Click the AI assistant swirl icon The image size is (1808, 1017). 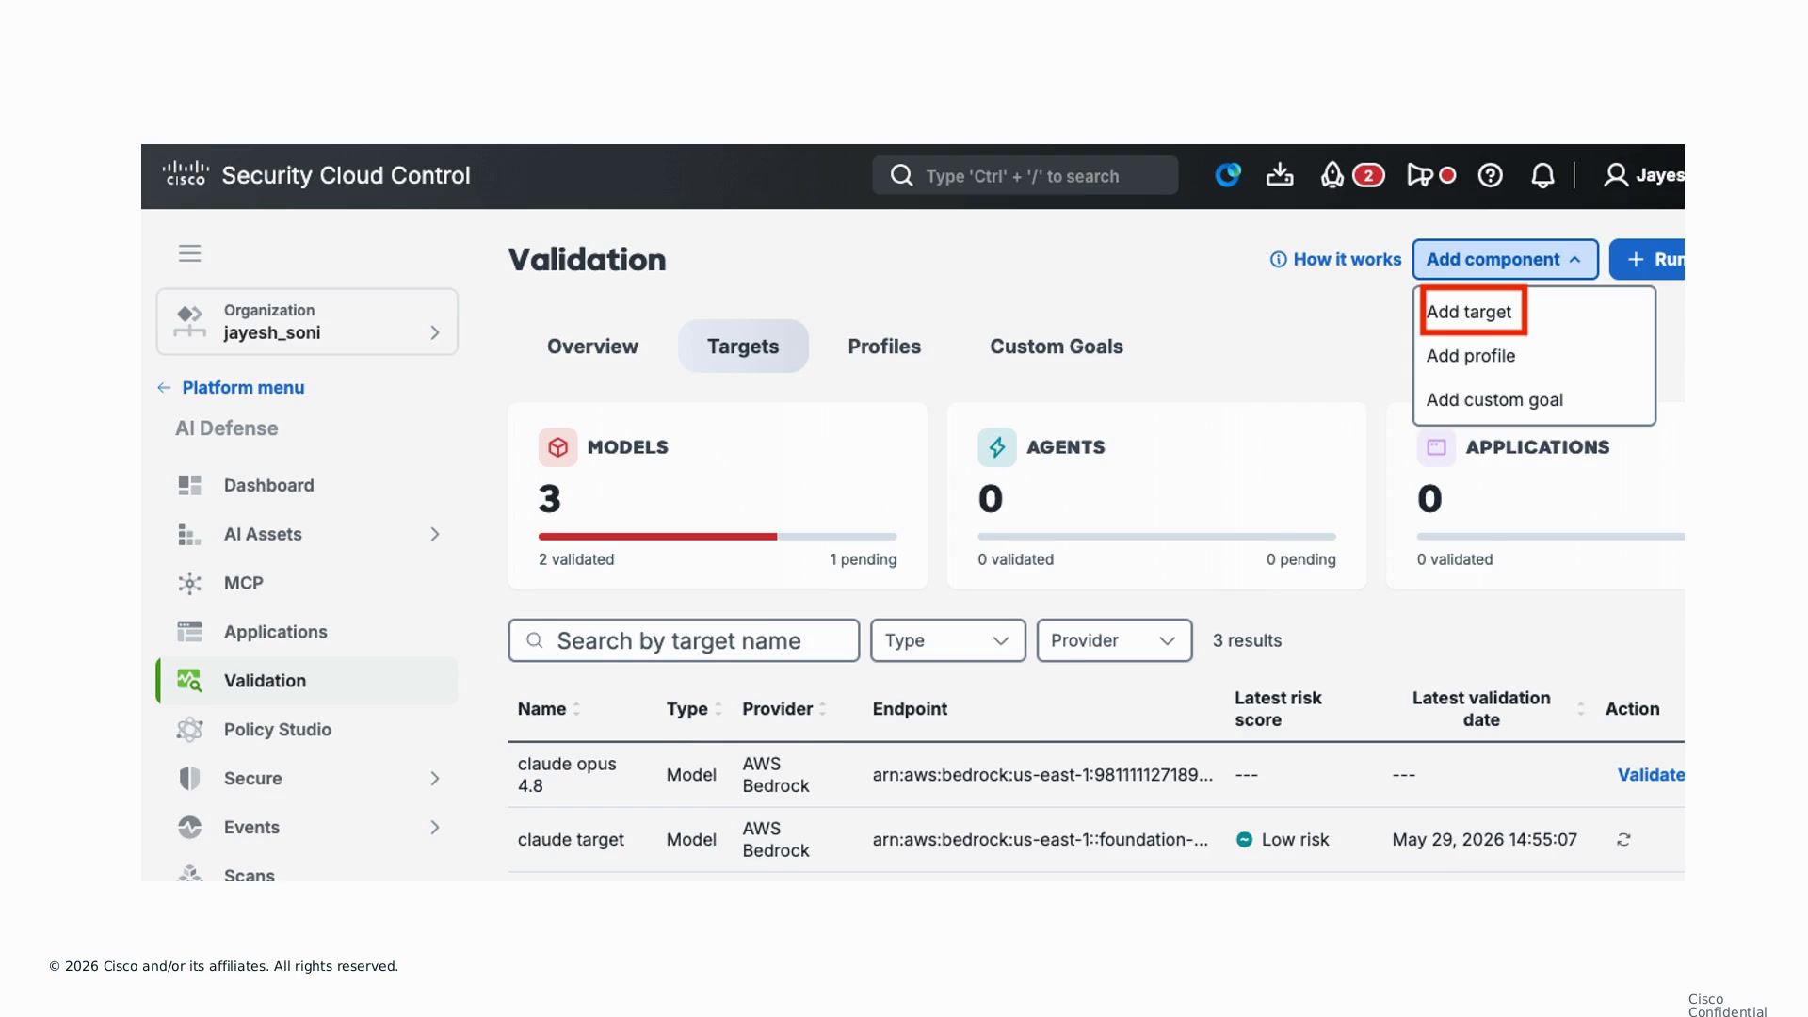[1227, 175]
